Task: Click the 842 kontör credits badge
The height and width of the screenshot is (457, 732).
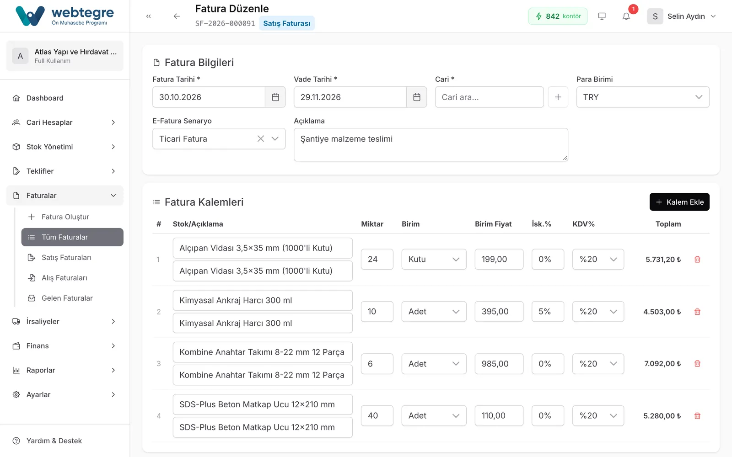Action: [x=558, y=16]
